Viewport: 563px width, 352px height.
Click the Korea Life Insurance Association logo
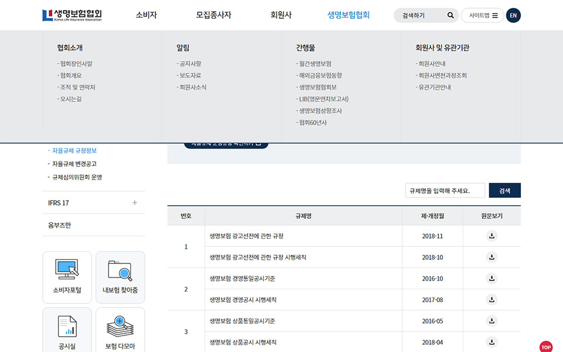tap(72, 15)
